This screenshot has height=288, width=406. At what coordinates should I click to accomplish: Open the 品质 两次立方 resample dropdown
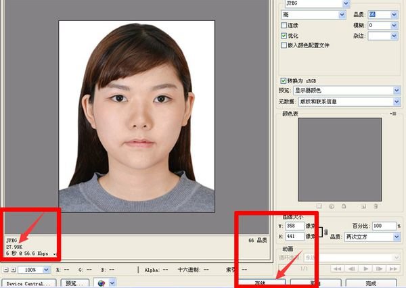[372, 237]
